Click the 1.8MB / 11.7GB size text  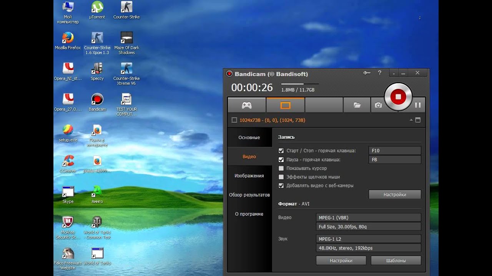(x=298, y=90)
